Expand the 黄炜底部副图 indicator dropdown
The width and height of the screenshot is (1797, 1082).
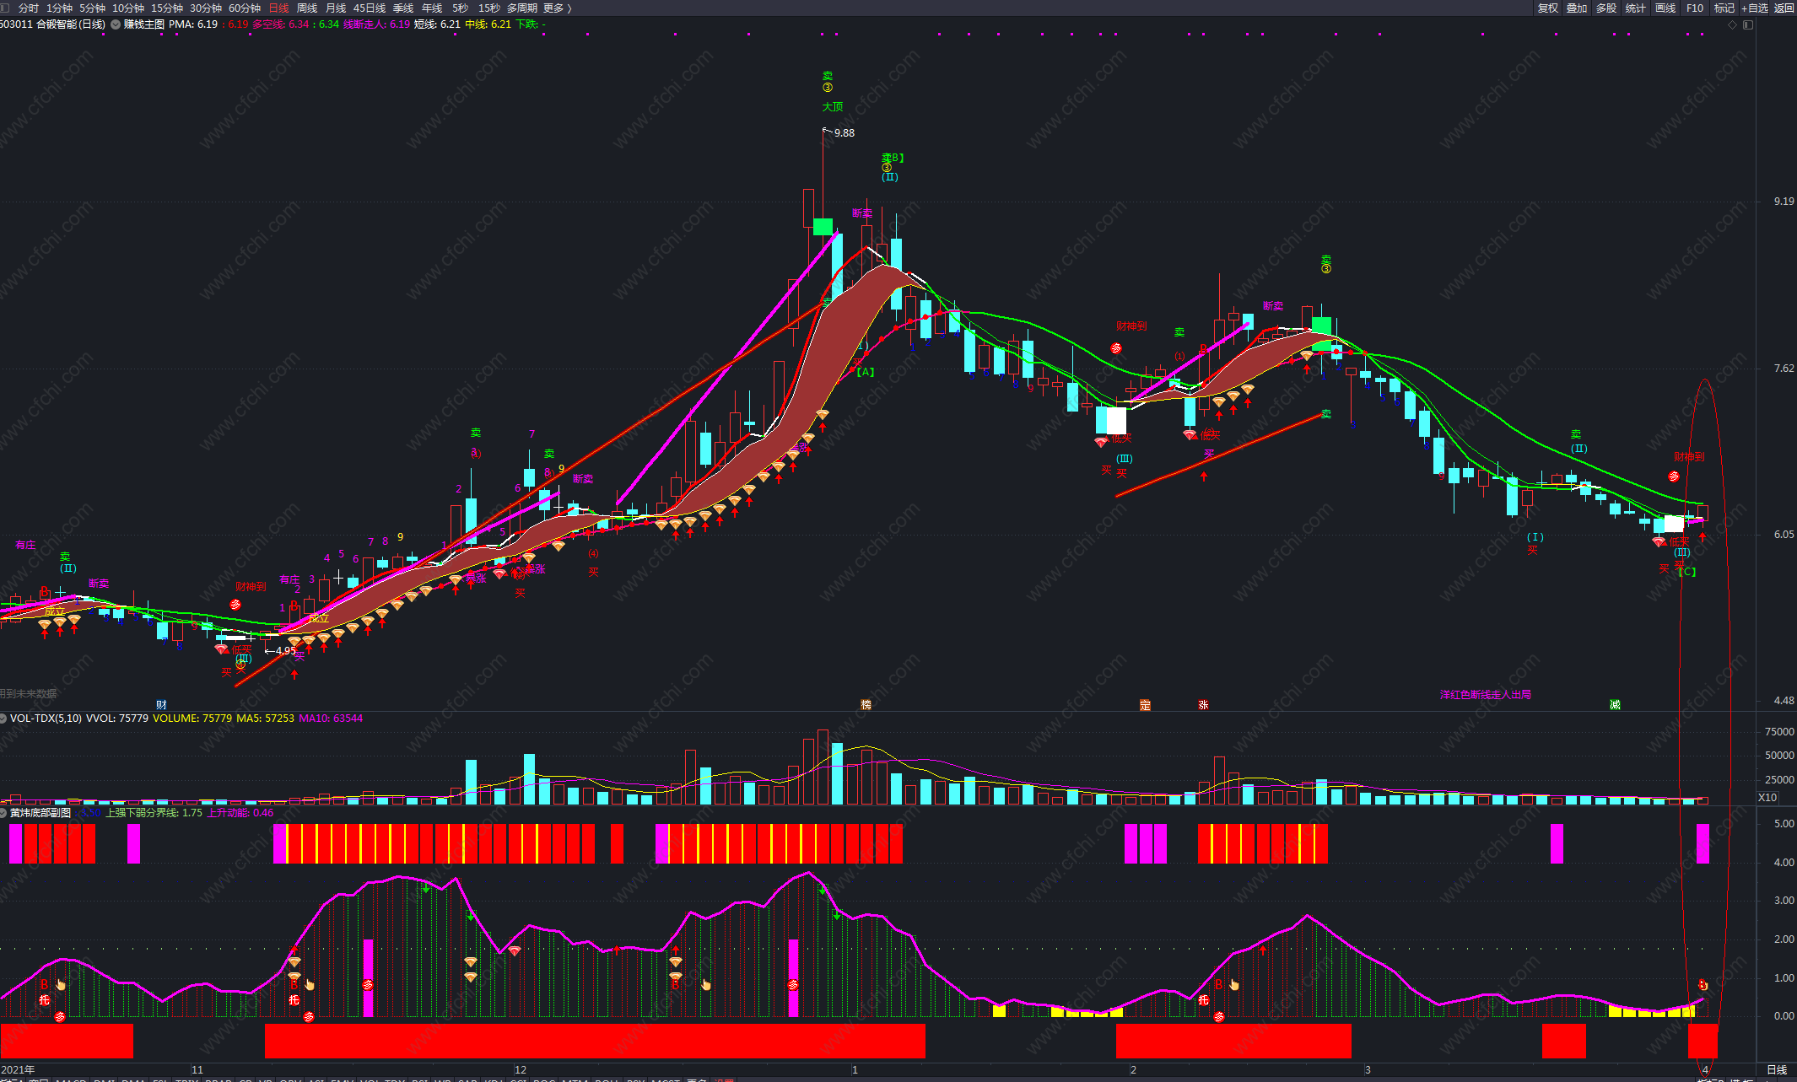4,813
